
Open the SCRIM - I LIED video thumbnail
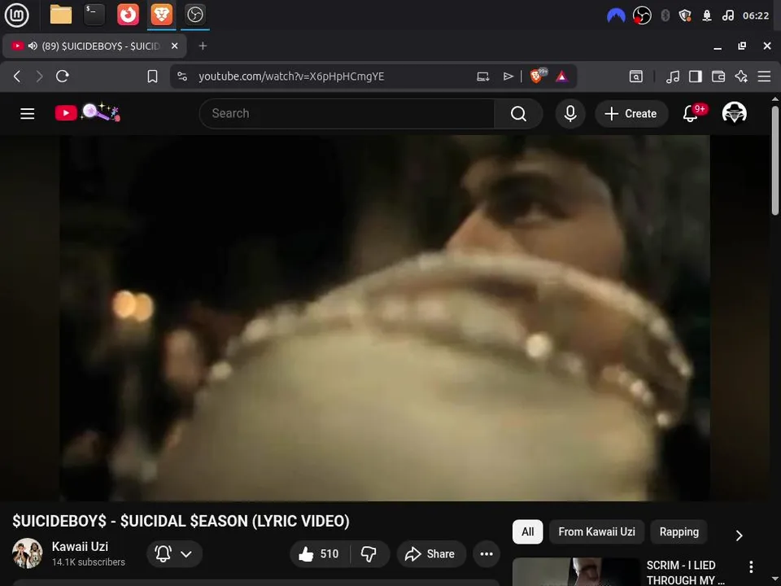pos(576,572)
